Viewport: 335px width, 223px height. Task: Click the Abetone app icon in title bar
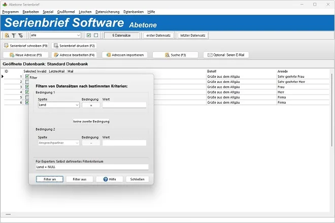[x=5, y=4]
